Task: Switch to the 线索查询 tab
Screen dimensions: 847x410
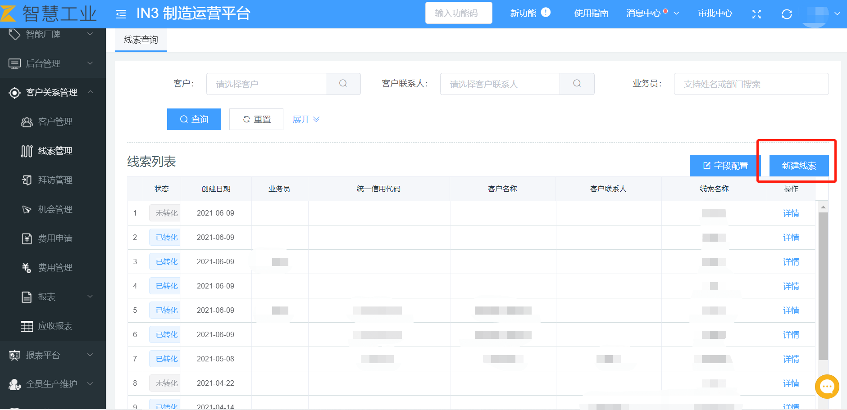Action: [141, 40]
